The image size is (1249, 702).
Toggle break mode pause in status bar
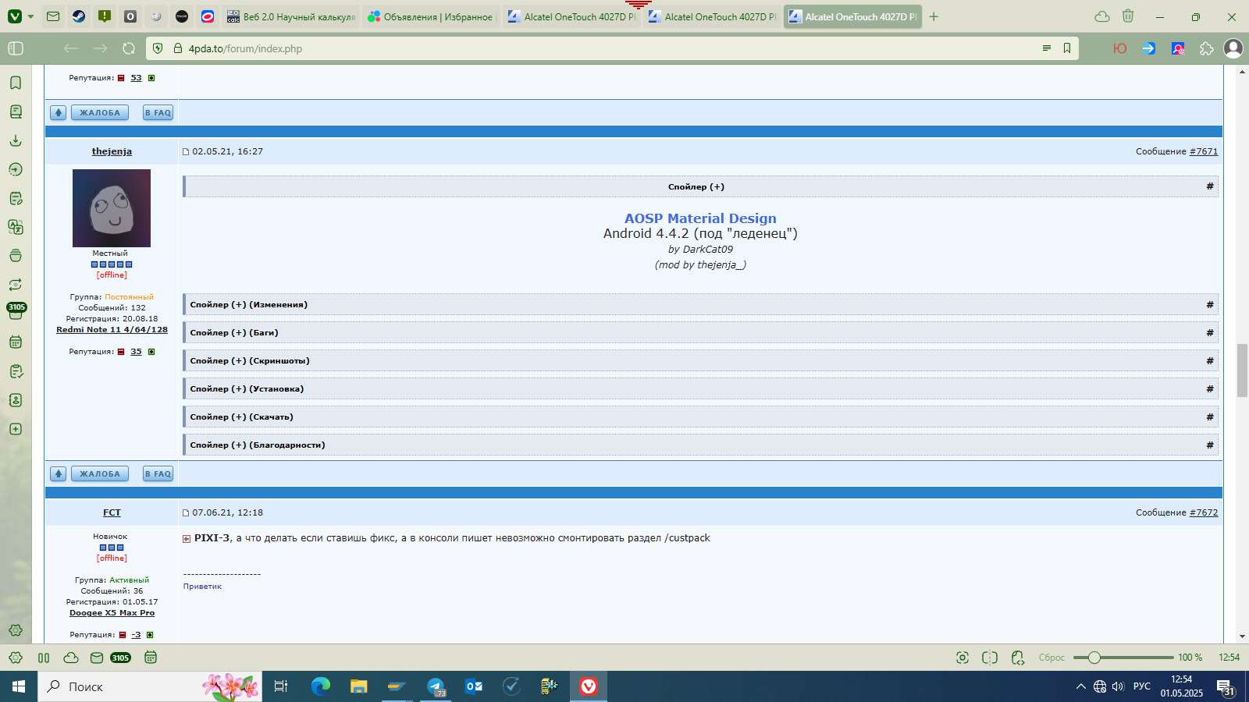click(44, 658)
